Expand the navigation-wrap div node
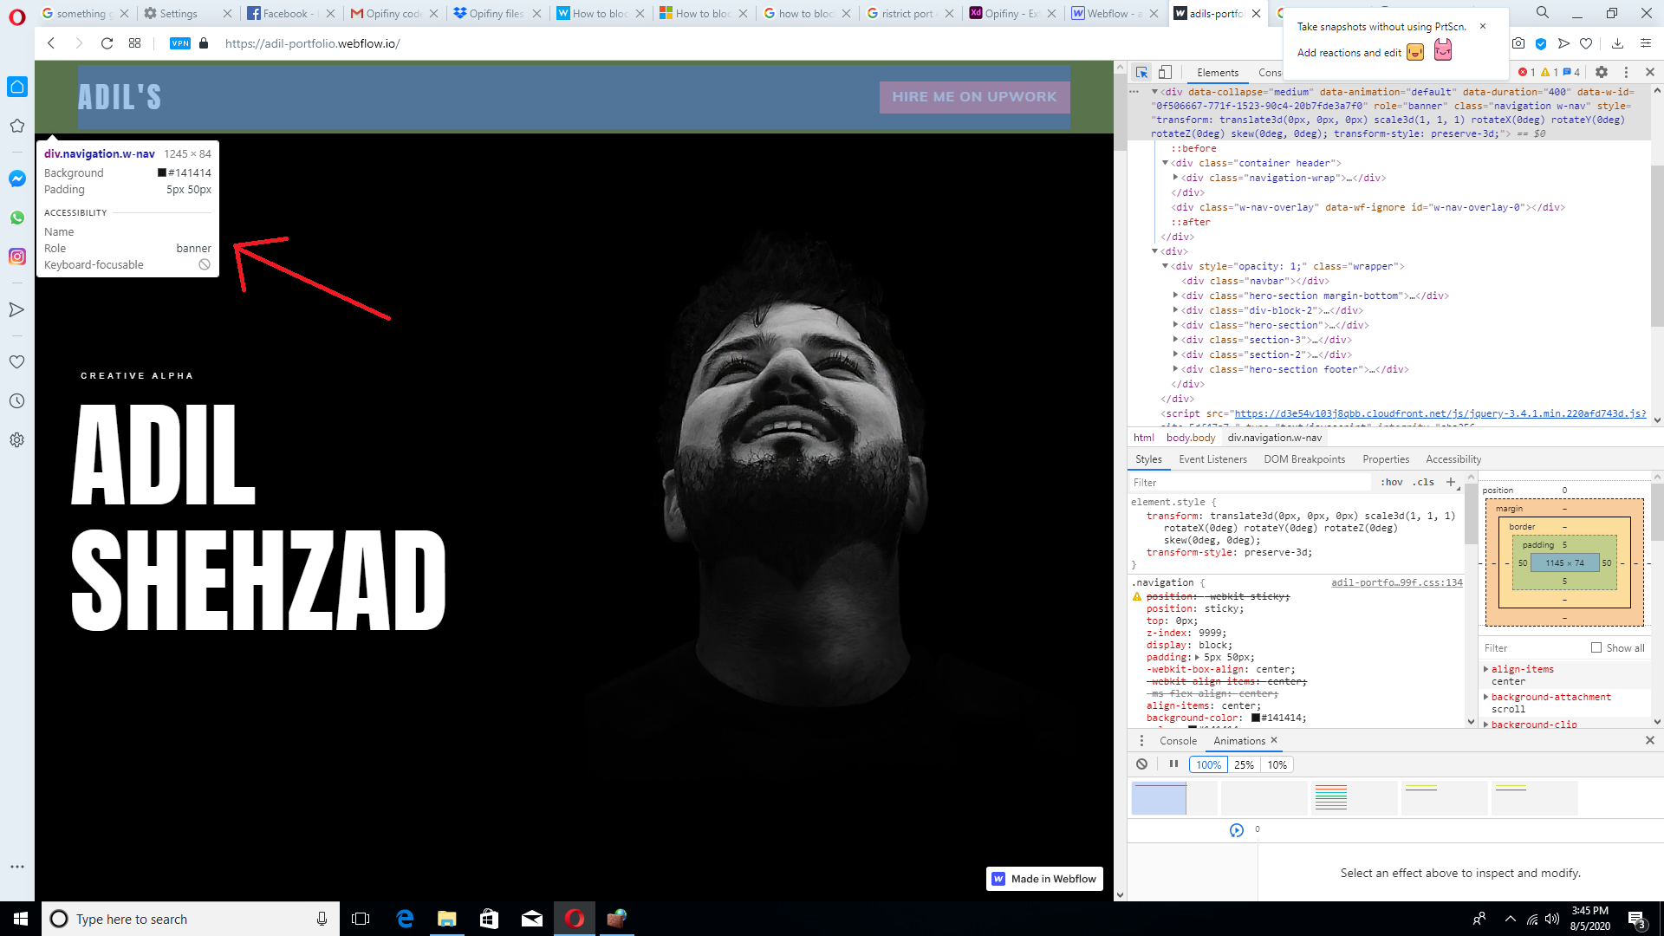 tap(1176, 178)
